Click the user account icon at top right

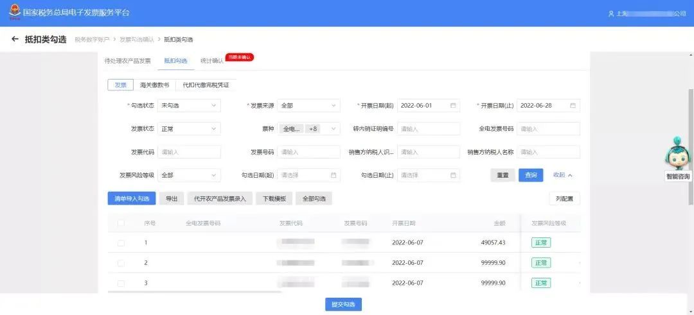point(611,13)
